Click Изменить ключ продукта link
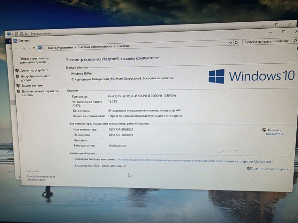298x223 pixels. [x=270, y=169]
